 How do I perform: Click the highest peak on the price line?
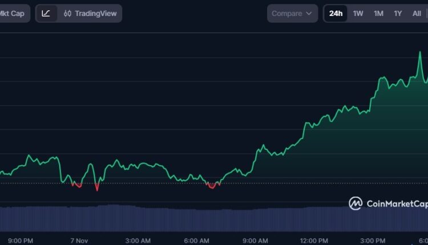[x=420, y=52]
